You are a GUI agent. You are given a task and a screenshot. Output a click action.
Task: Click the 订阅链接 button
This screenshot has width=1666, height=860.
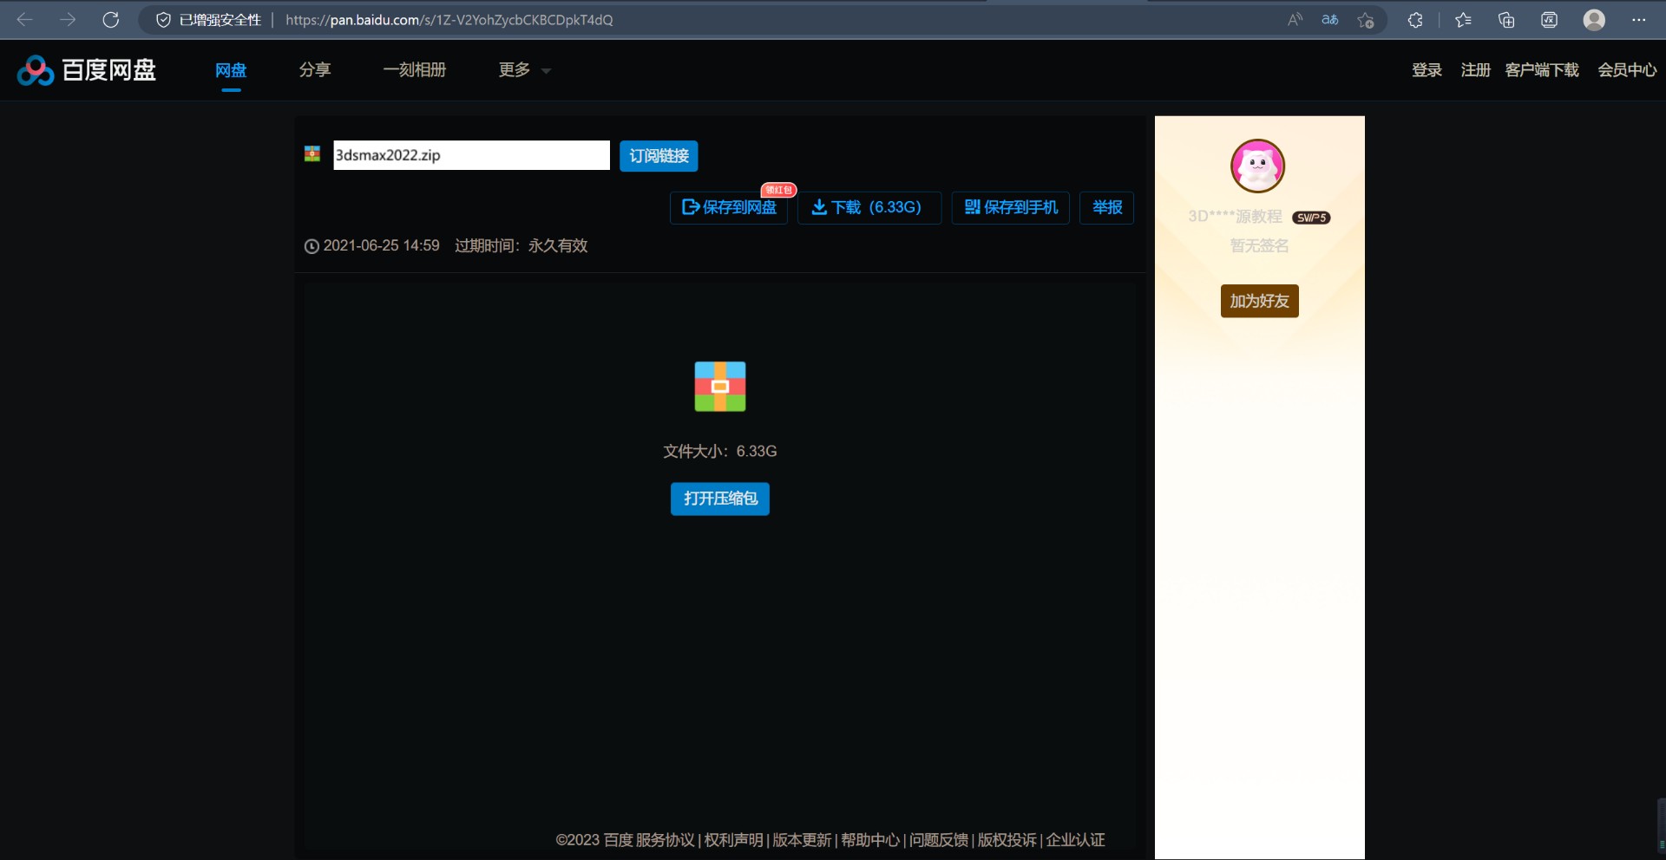click(x=659, y=156)
